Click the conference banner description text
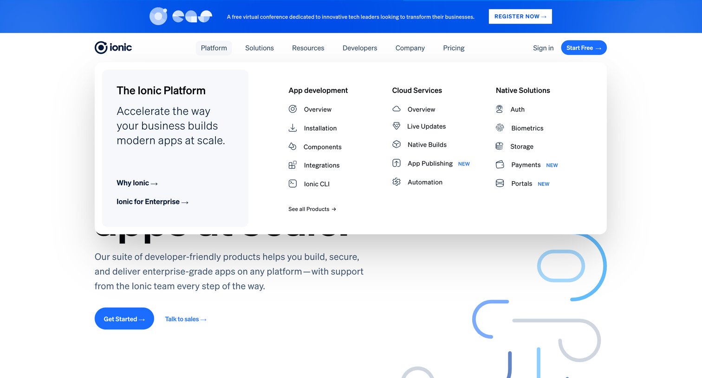The width and height of the screenshot is (702, 378). [x=351, y=17]
